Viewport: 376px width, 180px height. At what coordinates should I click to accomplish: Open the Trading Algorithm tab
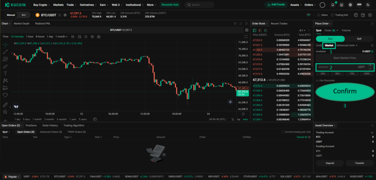point(74,125)
